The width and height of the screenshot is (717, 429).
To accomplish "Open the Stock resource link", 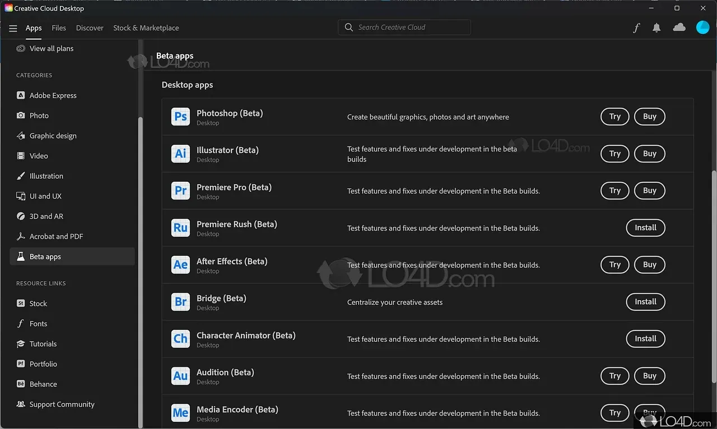I will [72, 303].
